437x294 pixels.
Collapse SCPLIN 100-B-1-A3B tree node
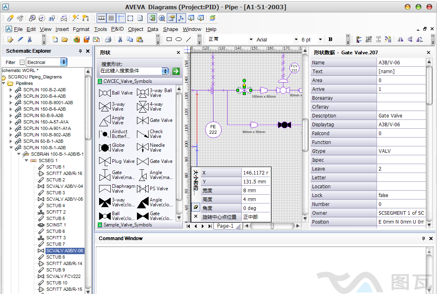click(x=10, y=148)
